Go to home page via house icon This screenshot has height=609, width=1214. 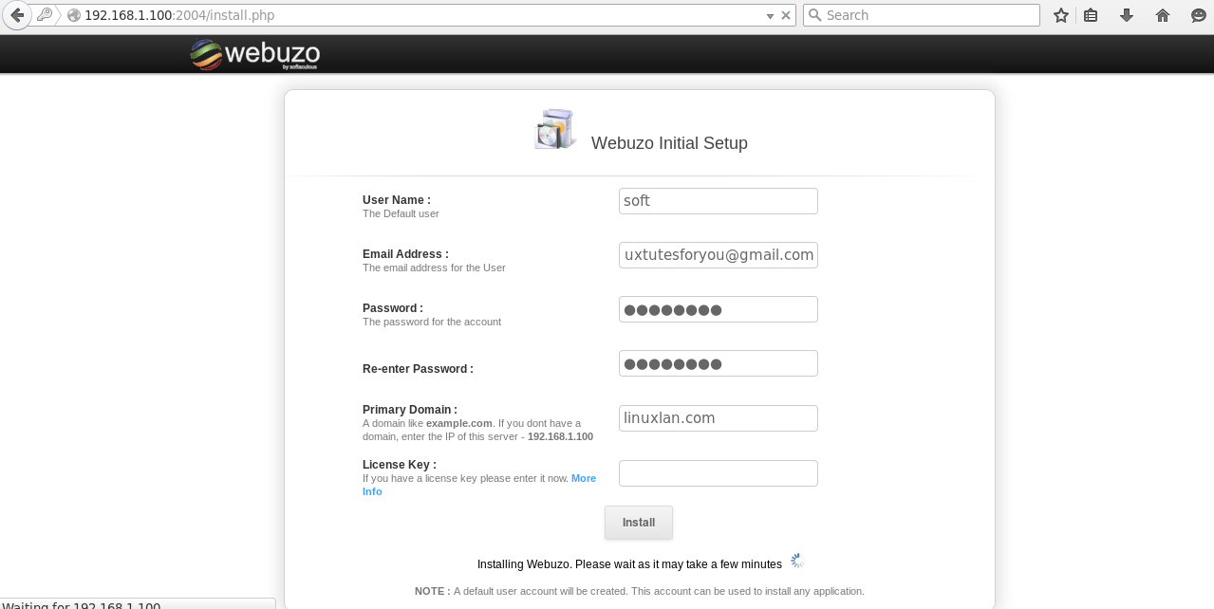pos(1163,15)
